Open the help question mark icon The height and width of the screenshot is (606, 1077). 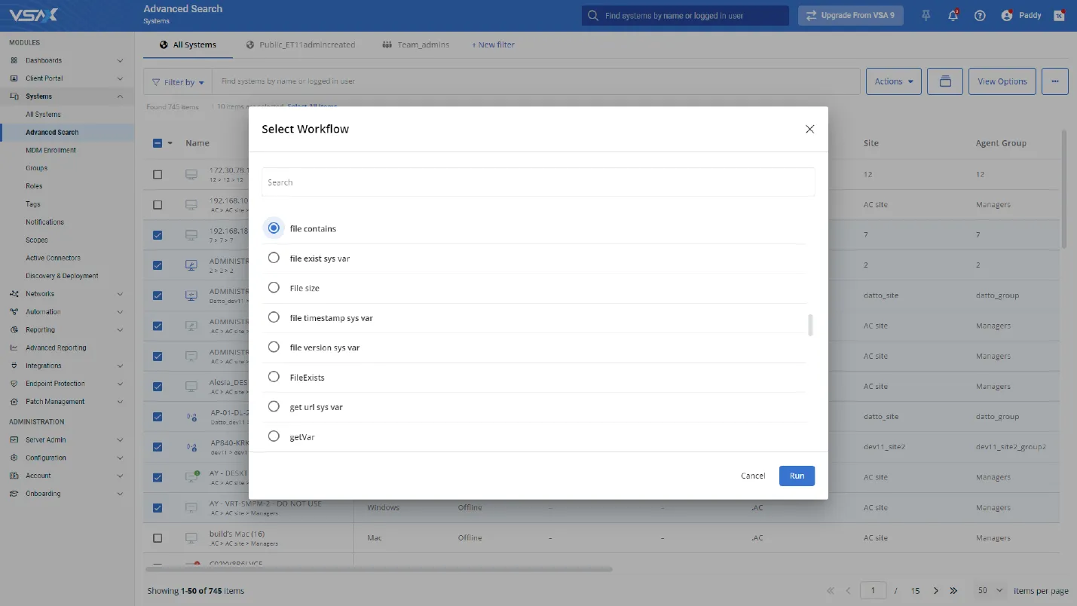point(980,15)
